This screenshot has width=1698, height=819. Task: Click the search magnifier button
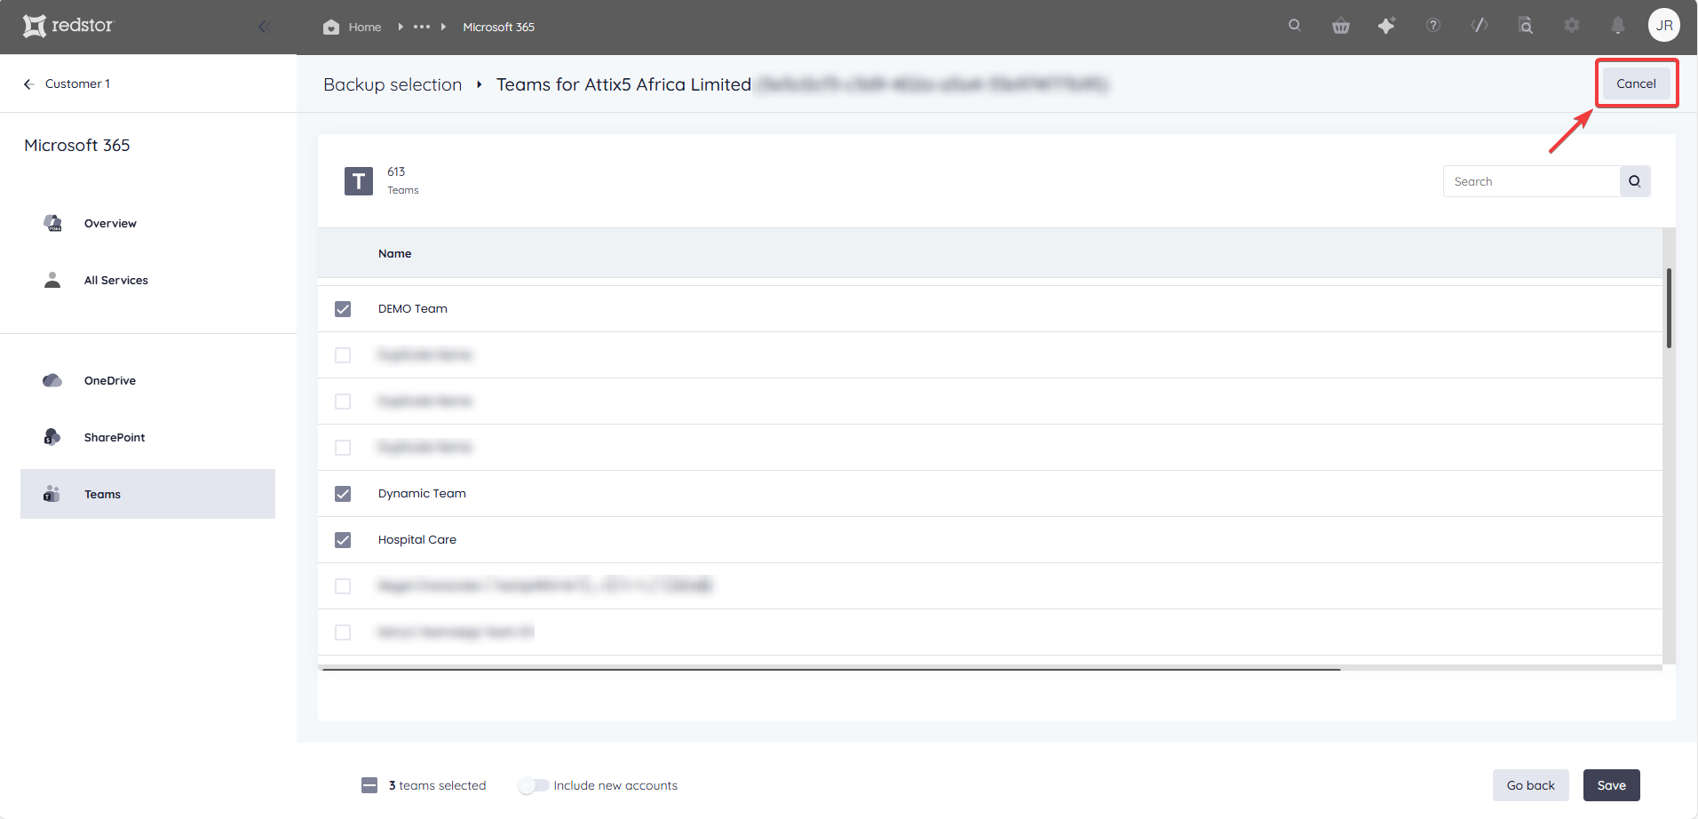[x=1635, y=181]
